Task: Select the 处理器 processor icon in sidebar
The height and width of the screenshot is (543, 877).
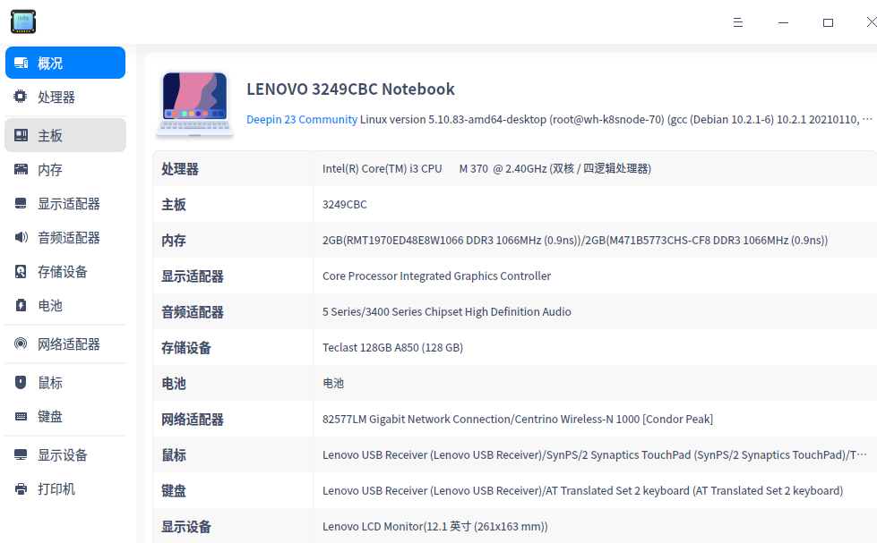Action: click(21, 97)
